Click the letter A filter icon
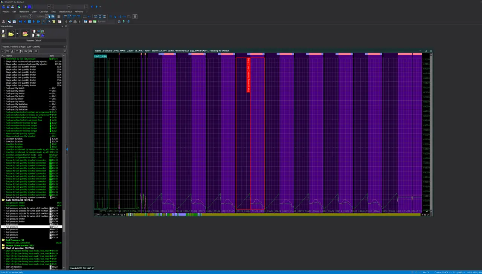This screenshot has height=274, width=482. click(x=12, y=51)
